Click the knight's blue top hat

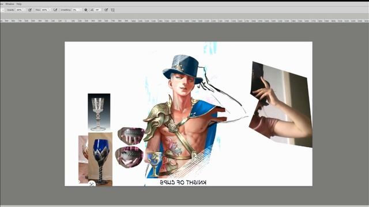183,69
